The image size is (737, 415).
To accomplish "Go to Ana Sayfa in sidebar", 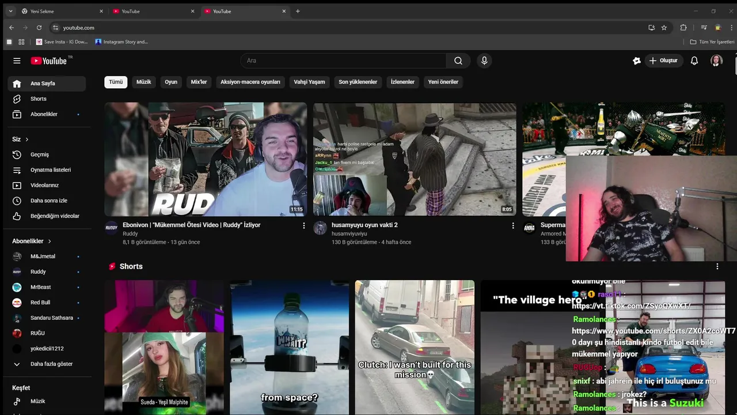I will pos(47,84).
